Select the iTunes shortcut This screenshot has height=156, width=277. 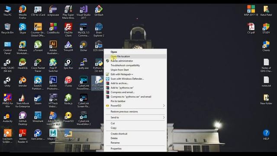click(68, 82)
